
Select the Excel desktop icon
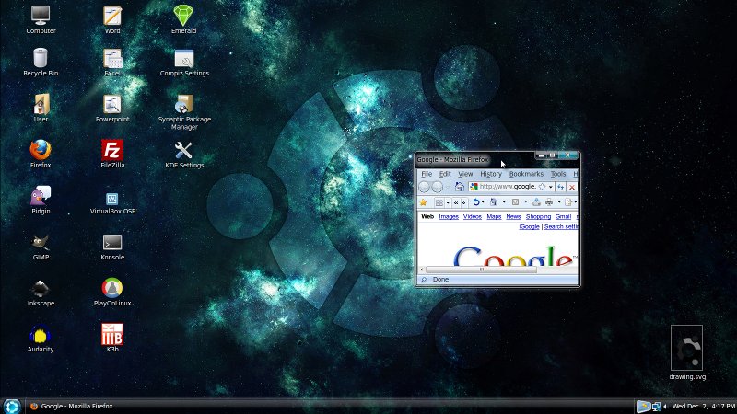112,63
